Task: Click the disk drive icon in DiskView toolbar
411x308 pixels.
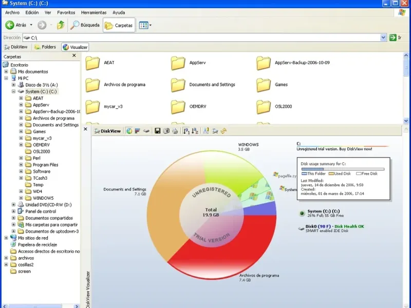Action: coord(146,131)
